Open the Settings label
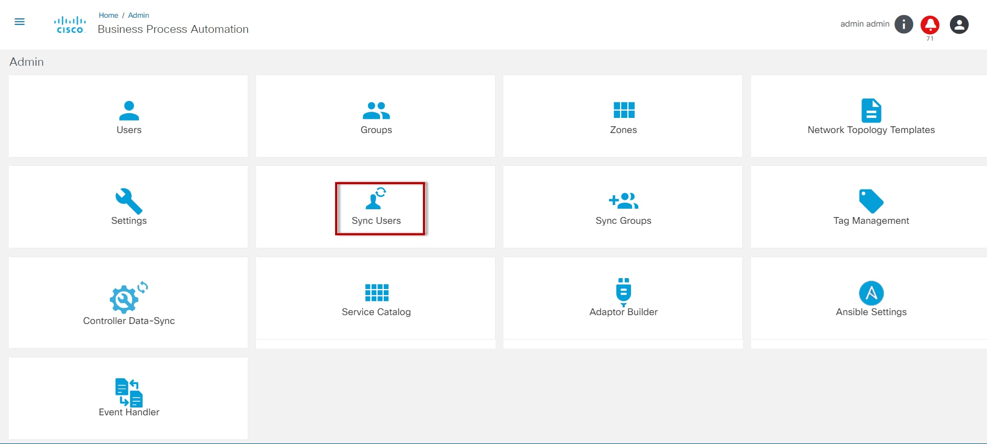Screen dimensions: 987x444 click(129, 221)
